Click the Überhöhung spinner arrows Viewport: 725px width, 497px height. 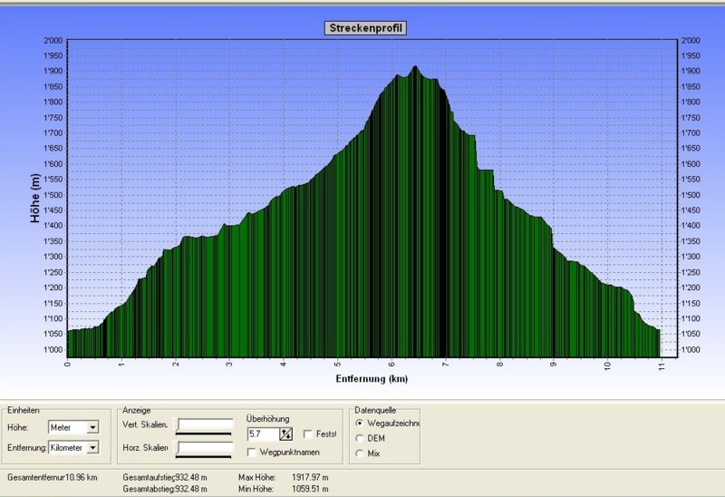pos(285,434)
